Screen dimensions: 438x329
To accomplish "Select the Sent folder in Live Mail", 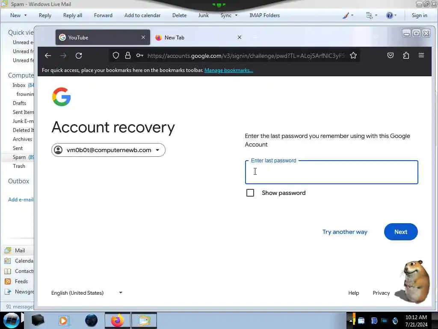I will [x=18, y=148].
